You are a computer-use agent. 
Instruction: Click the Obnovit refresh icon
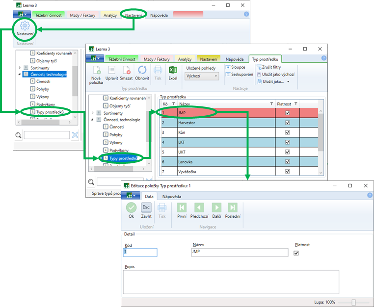[142, 70]
